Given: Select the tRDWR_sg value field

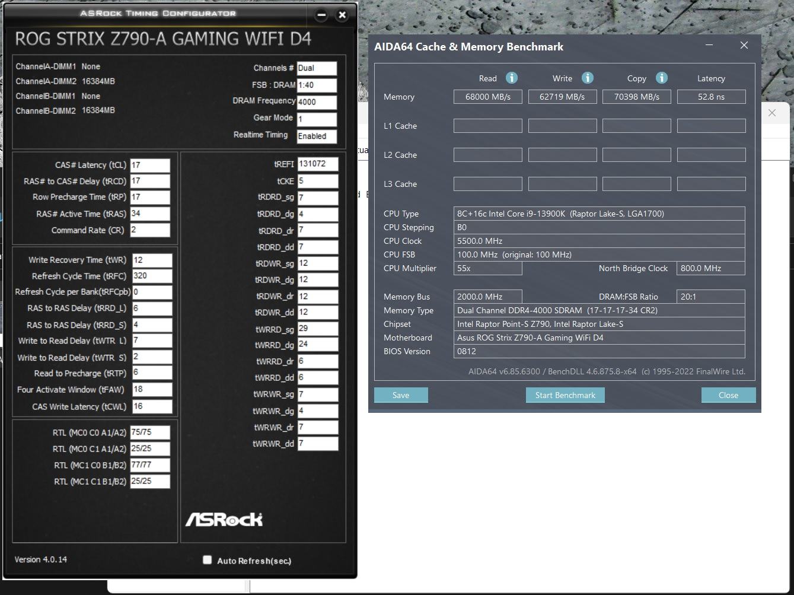Looking at the screenshot, I should (x=318, y=263).
